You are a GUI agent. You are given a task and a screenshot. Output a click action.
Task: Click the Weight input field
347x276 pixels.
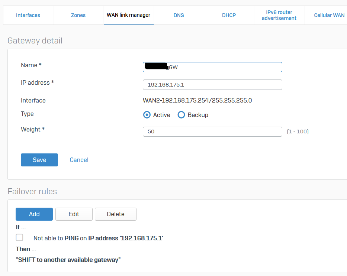pos(212,132)
